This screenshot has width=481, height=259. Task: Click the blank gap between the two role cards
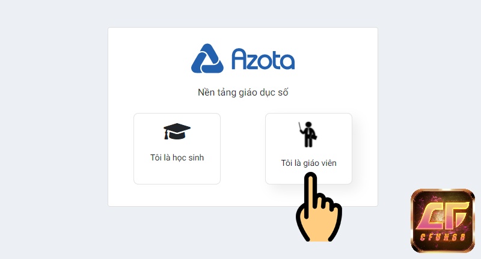[x=243, y=148]
